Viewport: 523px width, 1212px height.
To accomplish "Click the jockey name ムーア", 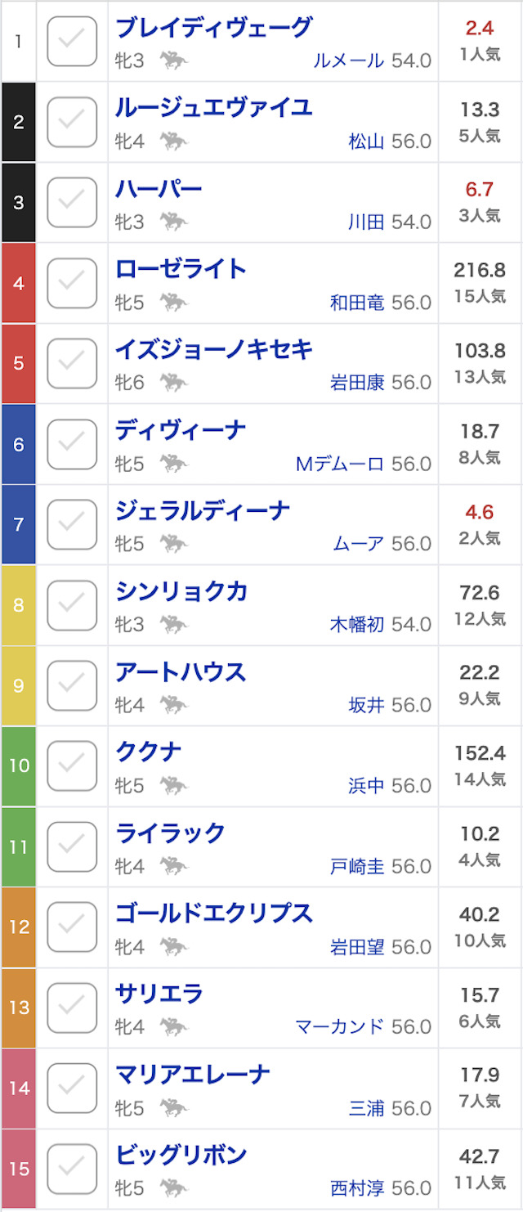I will (x=359, y=544).
